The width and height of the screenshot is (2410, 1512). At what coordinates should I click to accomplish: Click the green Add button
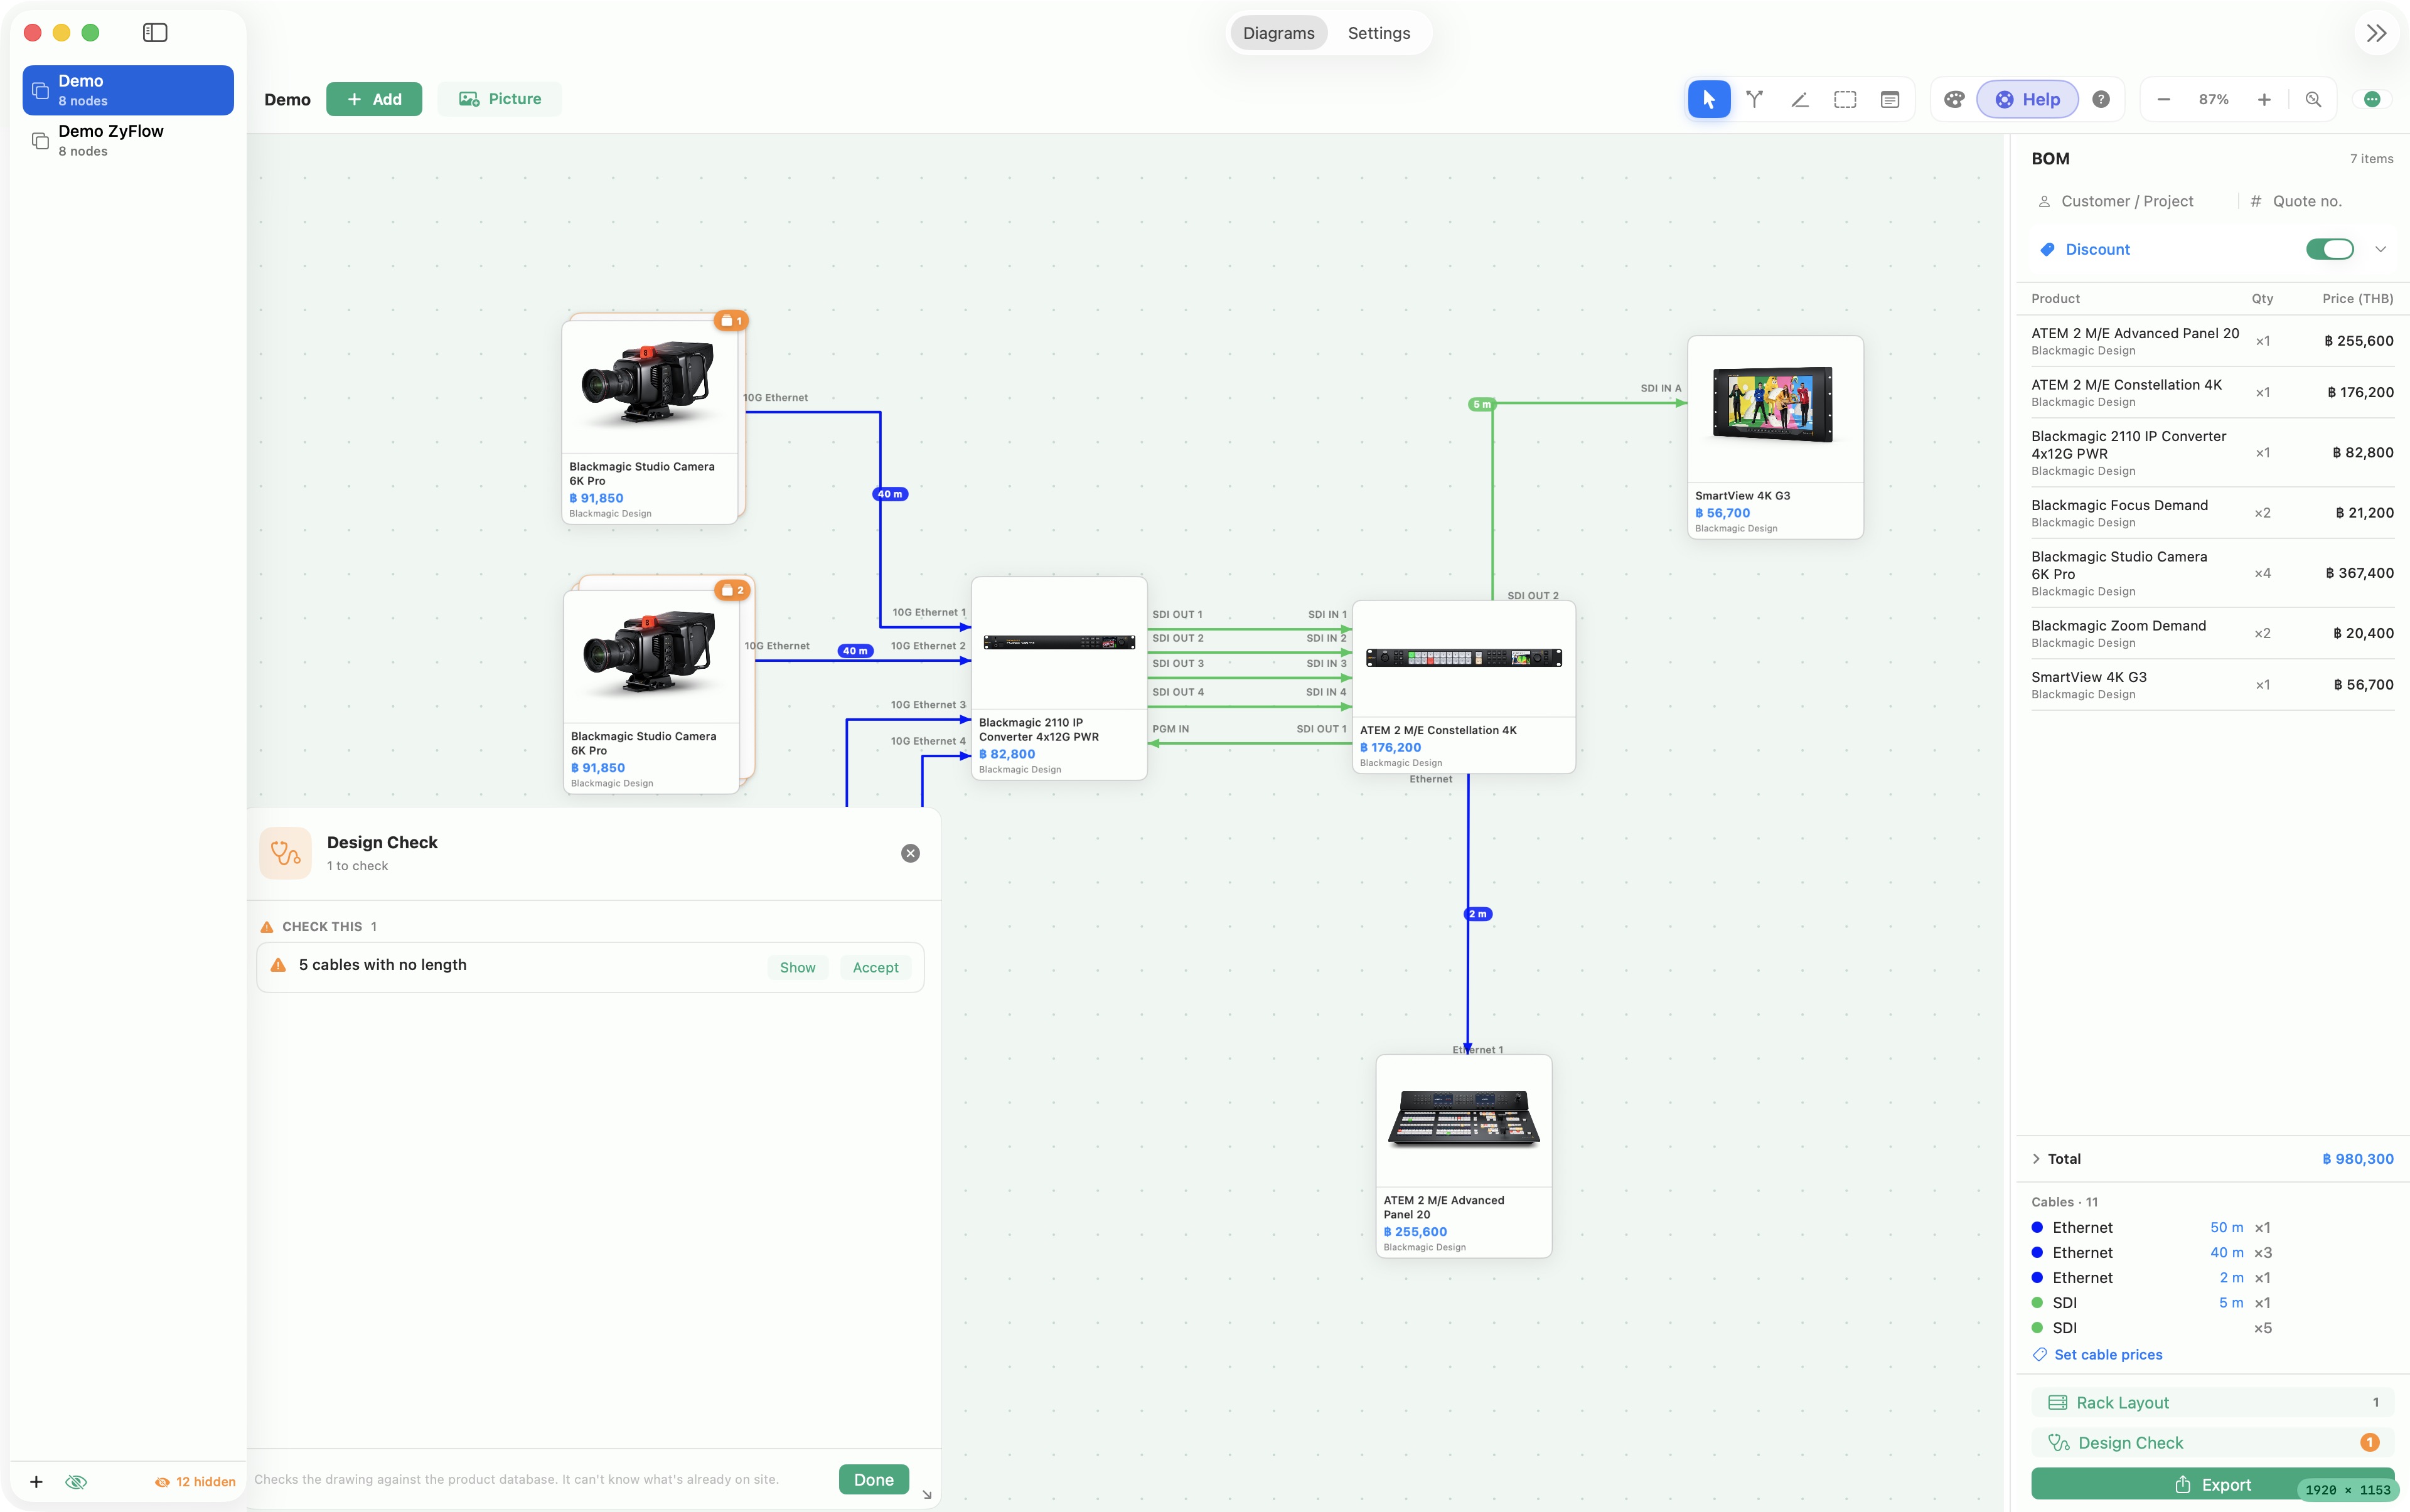pos(374,99)
